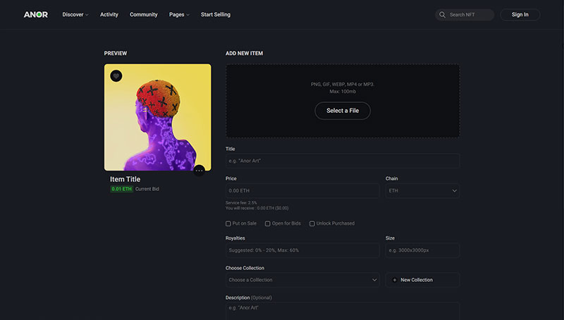Click the Size input field
564x320 pixels.
click(422, 250)
